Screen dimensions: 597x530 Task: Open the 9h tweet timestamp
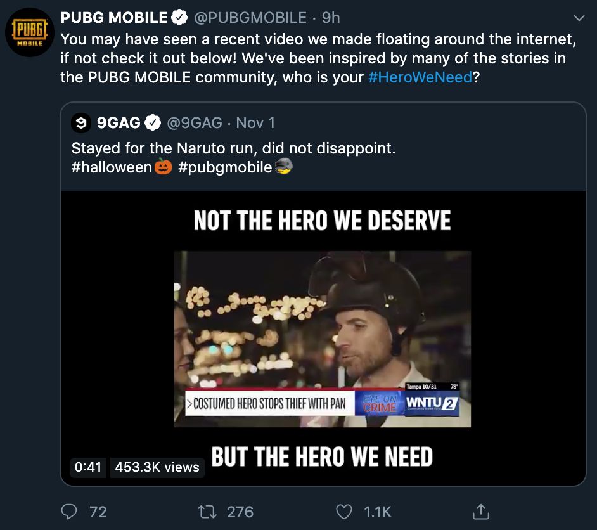click(331, 18)
